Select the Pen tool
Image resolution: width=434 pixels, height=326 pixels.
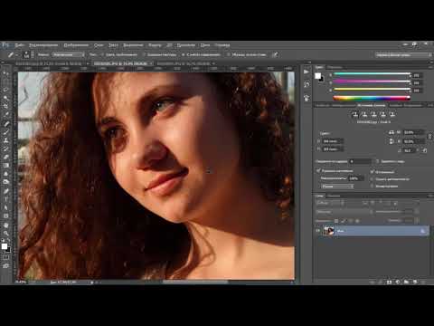5,191
